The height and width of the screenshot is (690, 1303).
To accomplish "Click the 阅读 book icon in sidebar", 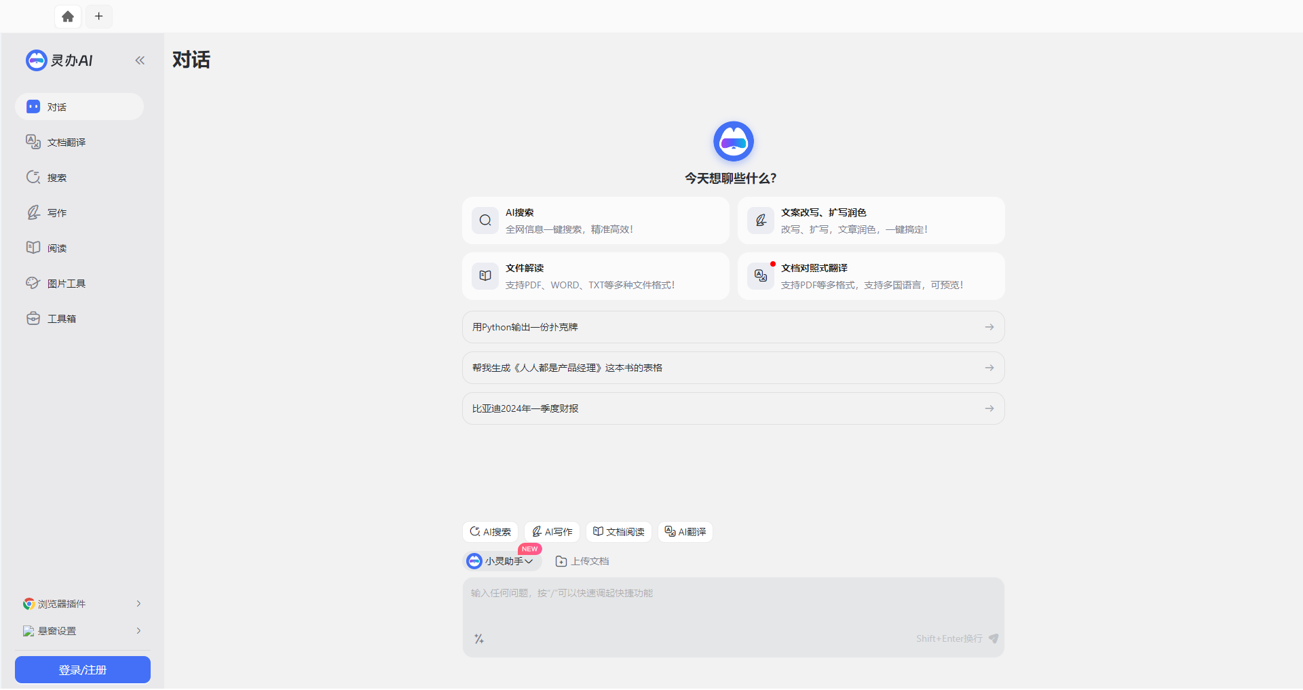I will [33, 247].
